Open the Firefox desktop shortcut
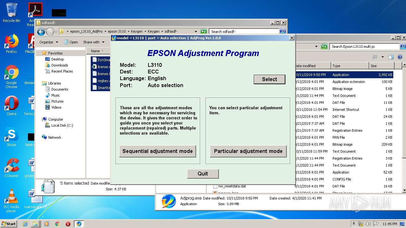This screenshot has height=228, width=406. (11, 44)
